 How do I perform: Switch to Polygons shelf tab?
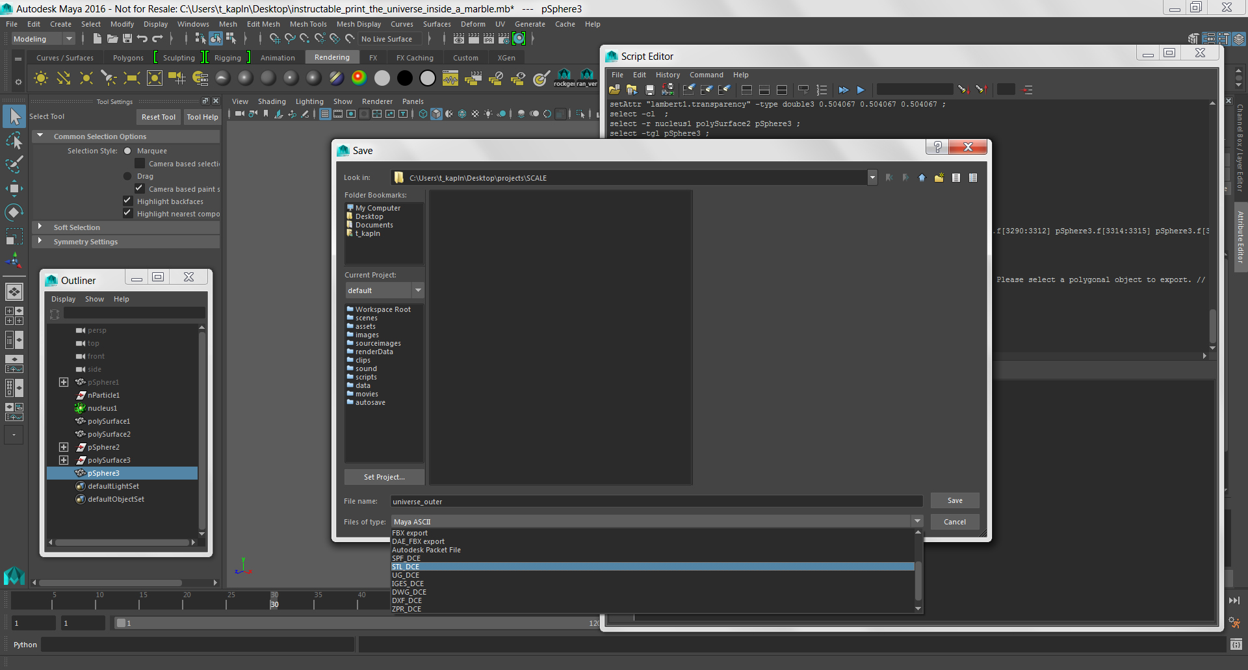[x=128, y=58]
